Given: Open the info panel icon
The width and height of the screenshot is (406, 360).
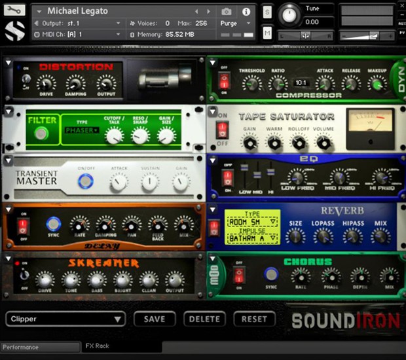Looking at the screenshot, I should point(246,12).
